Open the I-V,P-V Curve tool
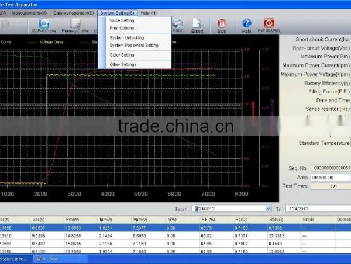 tap(44, 26)
